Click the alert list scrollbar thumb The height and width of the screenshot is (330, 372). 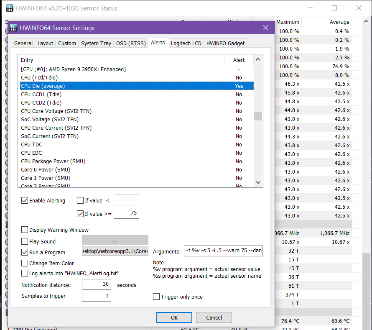tap(258, 116)
